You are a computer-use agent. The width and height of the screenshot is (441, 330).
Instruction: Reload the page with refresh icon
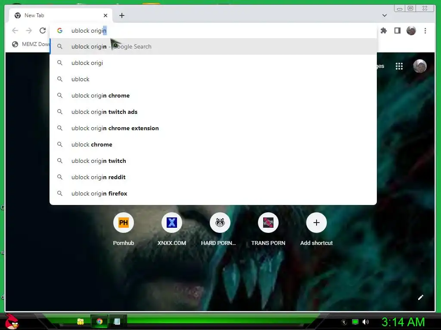coord(43,31)
